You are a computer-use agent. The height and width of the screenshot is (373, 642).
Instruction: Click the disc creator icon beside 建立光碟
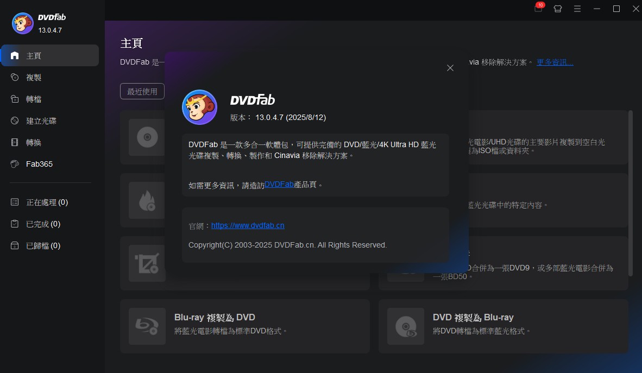(x=15, y=121)
